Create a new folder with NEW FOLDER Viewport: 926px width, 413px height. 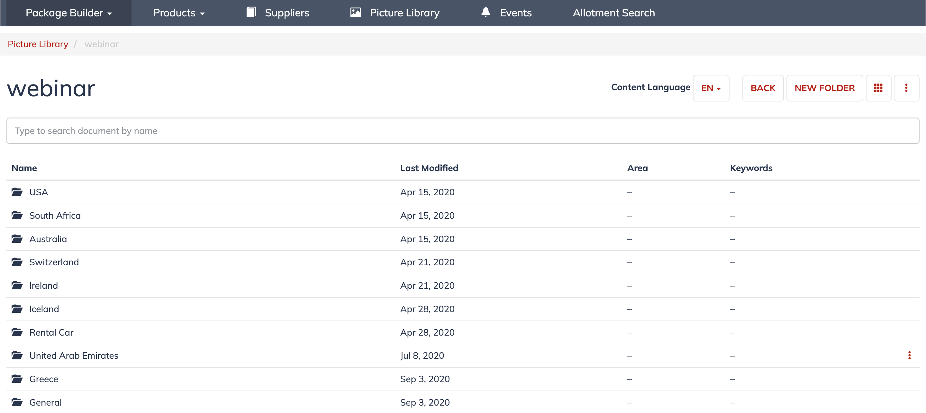click(x=824, y=88)
